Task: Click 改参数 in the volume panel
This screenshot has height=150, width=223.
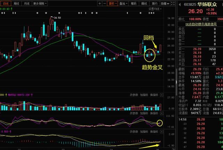Action: [x=134, y=95]
